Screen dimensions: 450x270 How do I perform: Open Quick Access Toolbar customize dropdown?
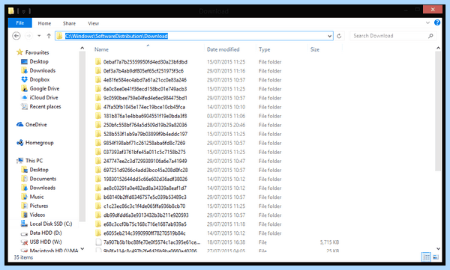pyautogui.click(x=24, y=11)
